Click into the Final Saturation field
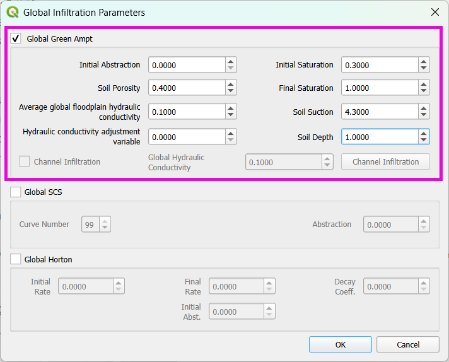 pyautogui.click(x=380, y=88)
